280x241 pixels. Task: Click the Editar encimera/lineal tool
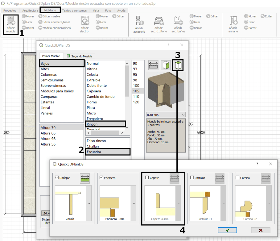[54, 22]
